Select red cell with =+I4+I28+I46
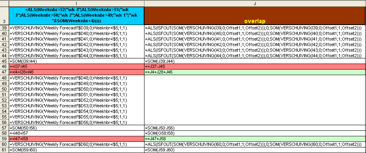Screen dimensions: 366x153 pyautogui.click(x=77, y=72)
